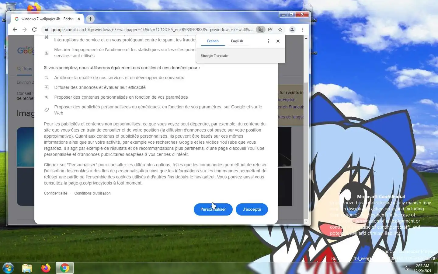Screen dimensions: 438x274
Task: Click the Chrome taskbar icon
Action: [x=64, y=268]
